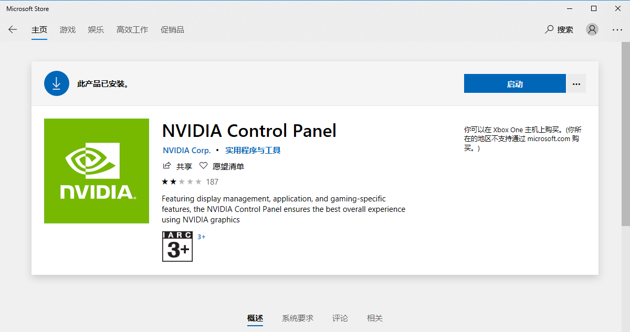Click the 187 ratings count
Image resolution: width=630 pixels, height=332 pixels.
[x=212, y=182]
